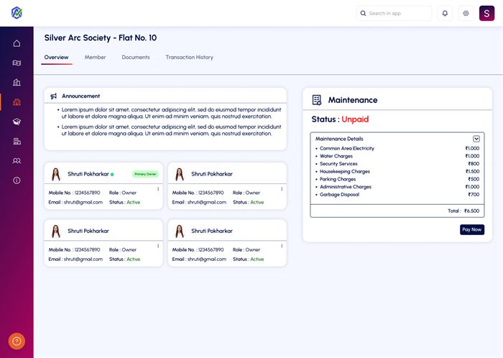View the Transaction History tab
The width and height of the screenshot is (503, 358).
[x=189, y=58]
